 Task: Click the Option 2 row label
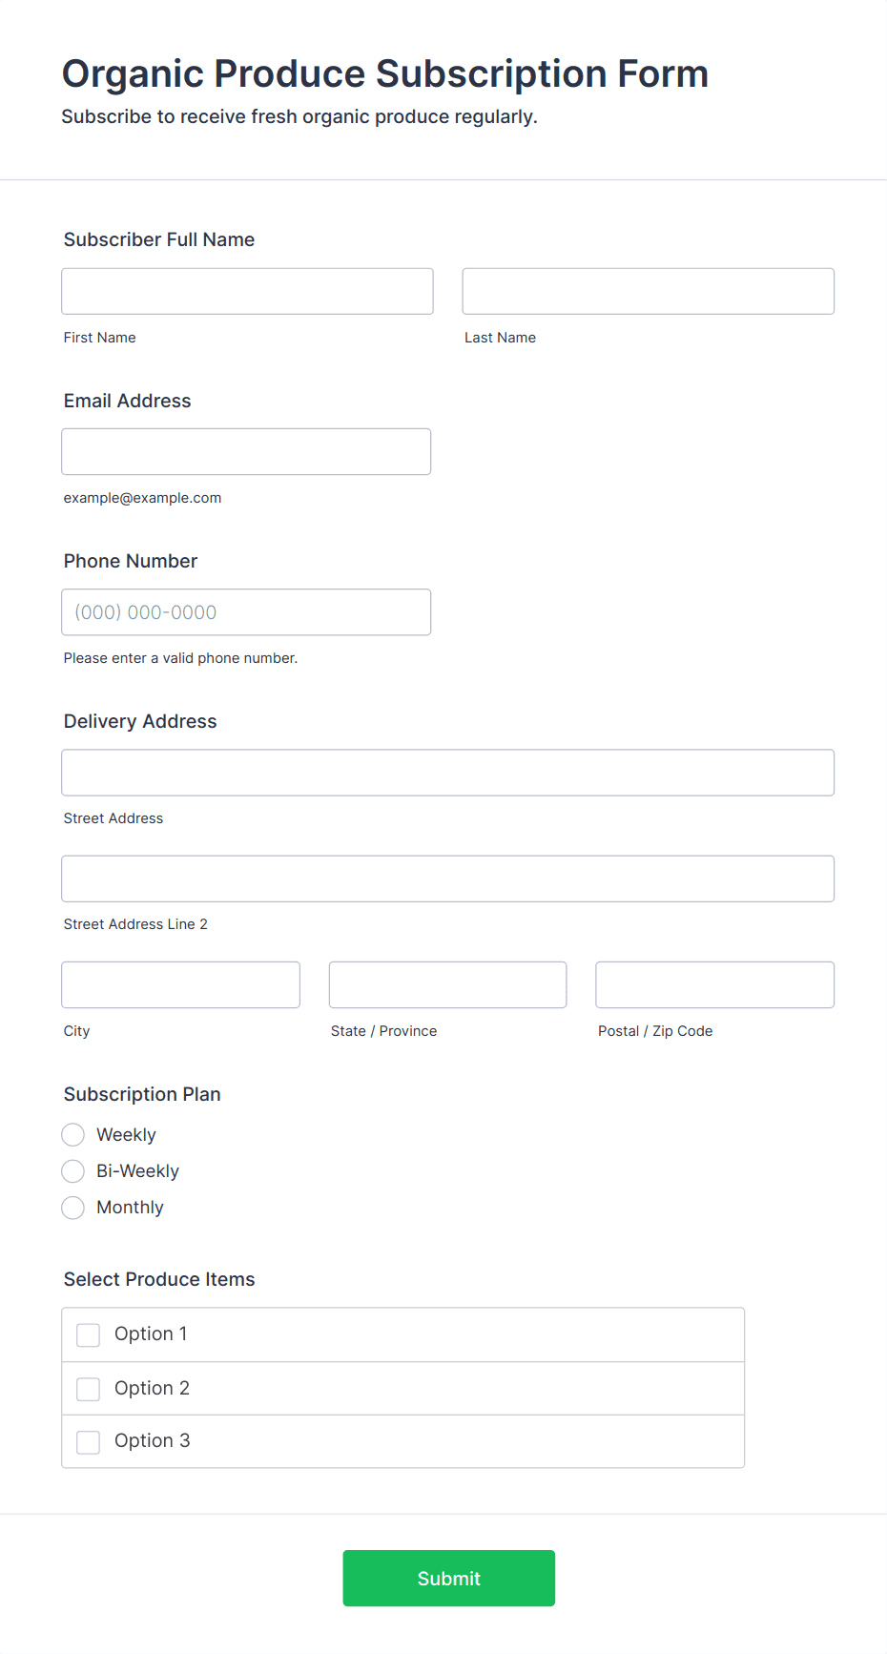[152, 1388]
